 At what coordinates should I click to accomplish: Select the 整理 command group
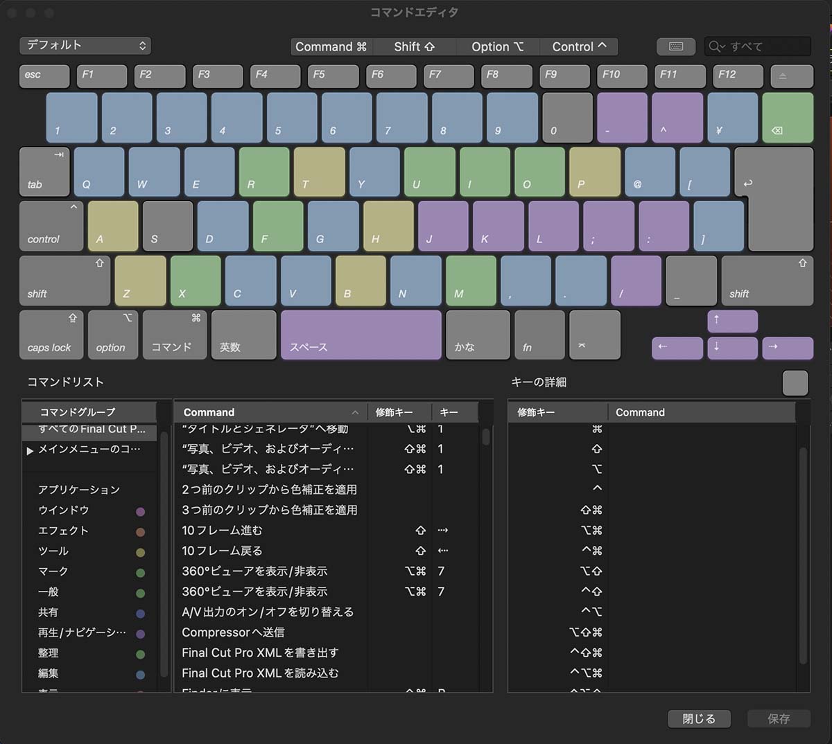tap(90, 653)
